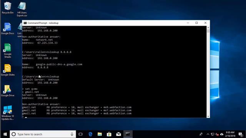Open the Recycle Bin desktop icon
This screenshot has width=246, height=138.
[8, 8]
